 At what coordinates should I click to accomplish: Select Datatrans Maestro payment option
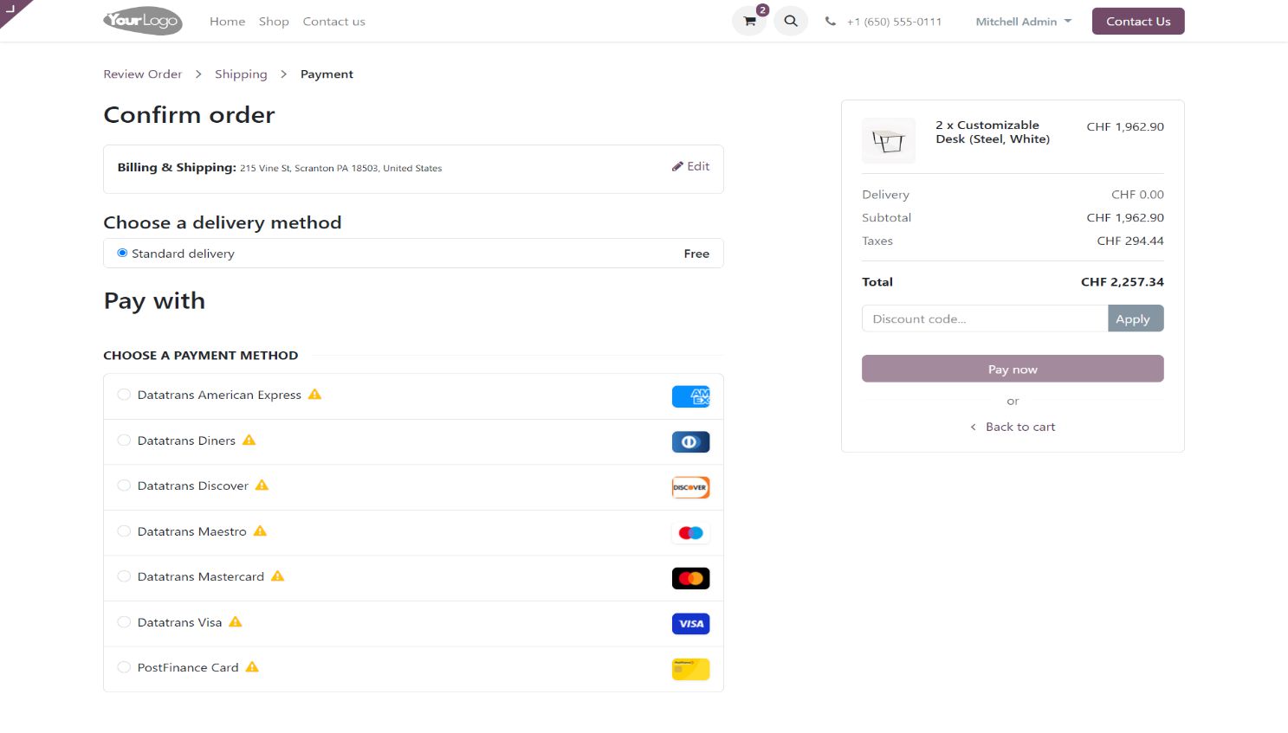(x=124, y=531)
